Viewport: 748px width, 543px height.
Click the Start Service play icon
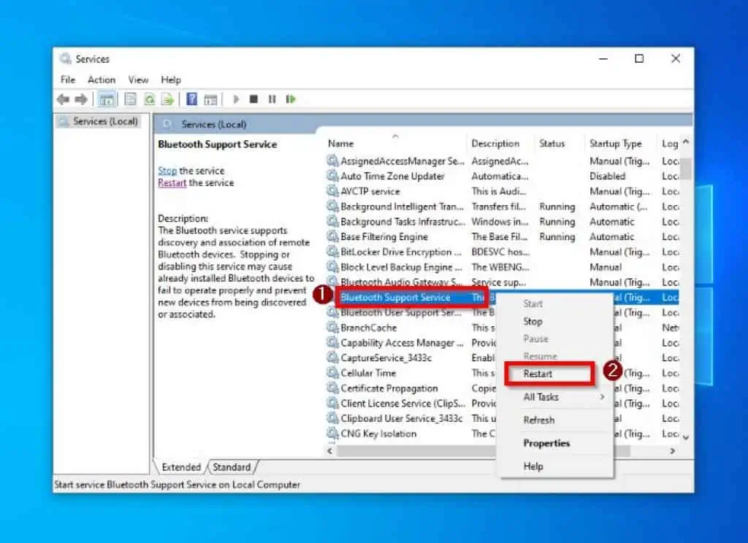pyautogui.click(x=236, y=99)
